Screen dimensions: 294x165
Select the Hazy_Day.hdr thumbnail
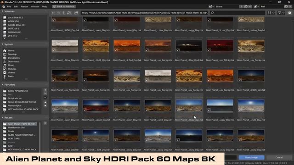tap(189, 106)
